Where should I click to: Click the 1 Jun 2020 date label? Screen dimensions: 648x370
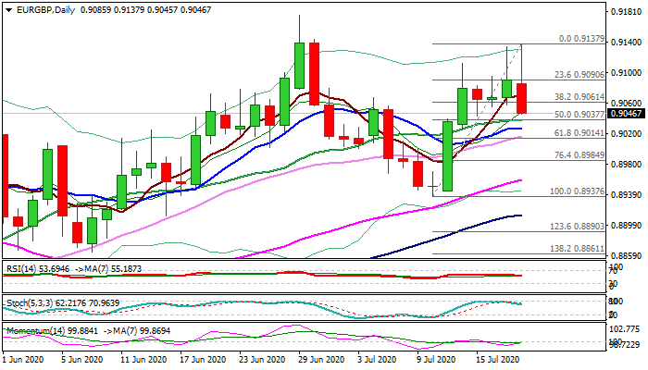(x=25, y=359)
